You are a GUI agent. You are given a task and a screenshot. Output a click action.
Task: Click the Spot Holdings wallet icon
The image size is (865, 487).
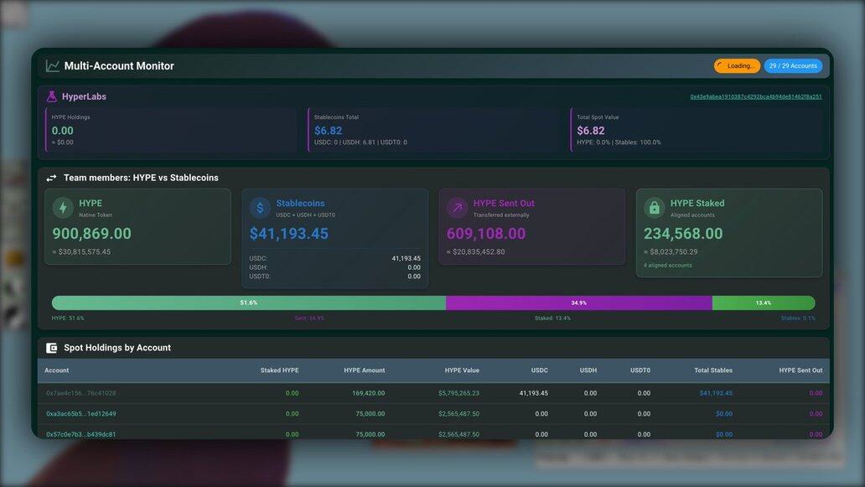pos(52,348)
